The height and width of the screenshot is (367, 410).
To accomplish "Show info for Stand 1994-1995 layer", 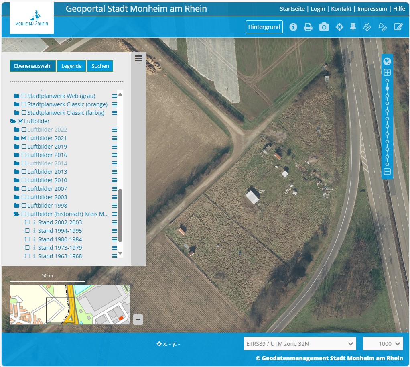I will (34, 231).
